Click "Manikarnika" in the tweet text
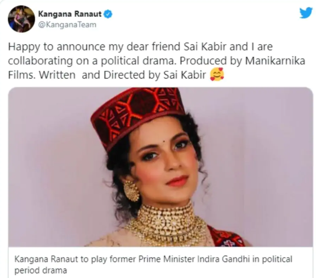 (275, 61)
